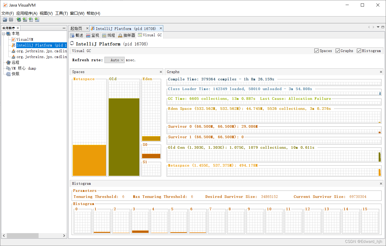Click the Add JMX Connection toolbar icon
386x246 pixels.
point(25,20)
